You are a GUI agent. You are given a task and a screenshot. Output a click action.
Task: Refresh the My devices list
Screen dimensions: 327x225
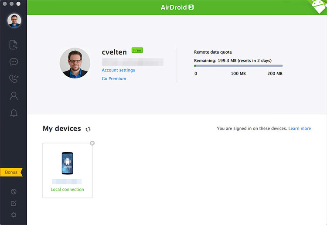tap(88, 129)
